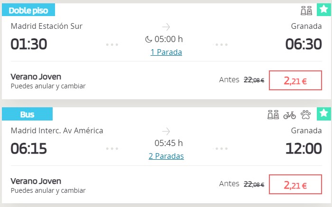This screenshot has height=207, width=332.
Task: Click the seats icon on the Bus trip
Action: tap(273, 115)
